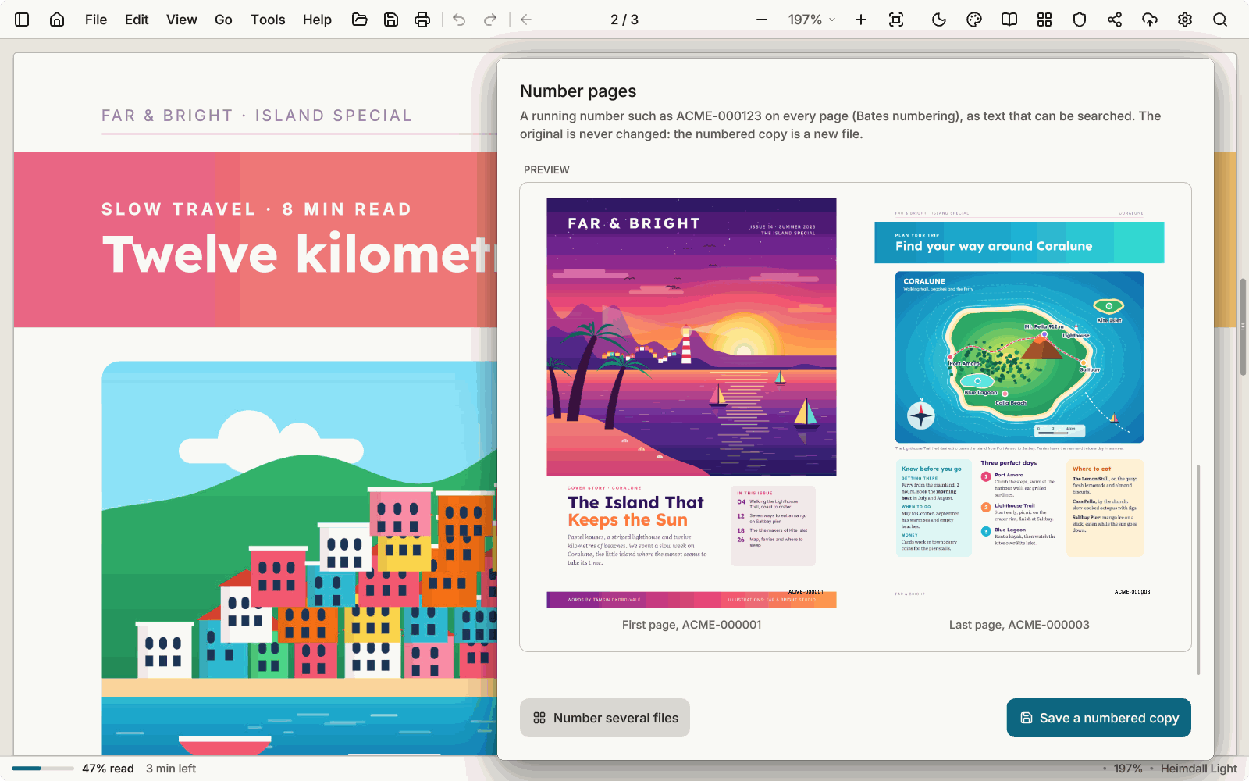
Task: Undo the last action
Action: [459, 20]
